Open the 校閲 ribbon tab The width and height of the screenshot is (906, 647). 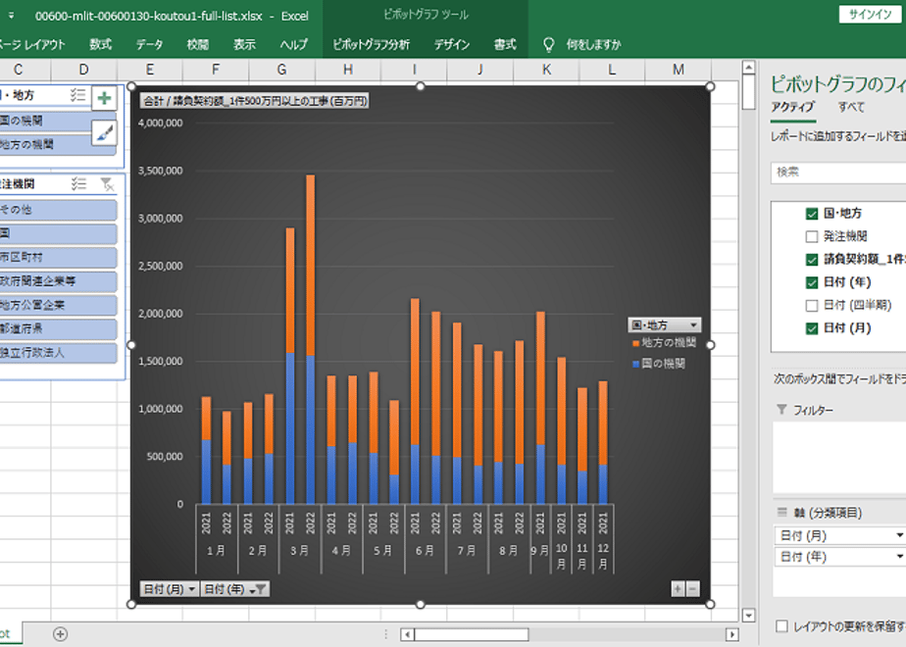click(198, 44)
